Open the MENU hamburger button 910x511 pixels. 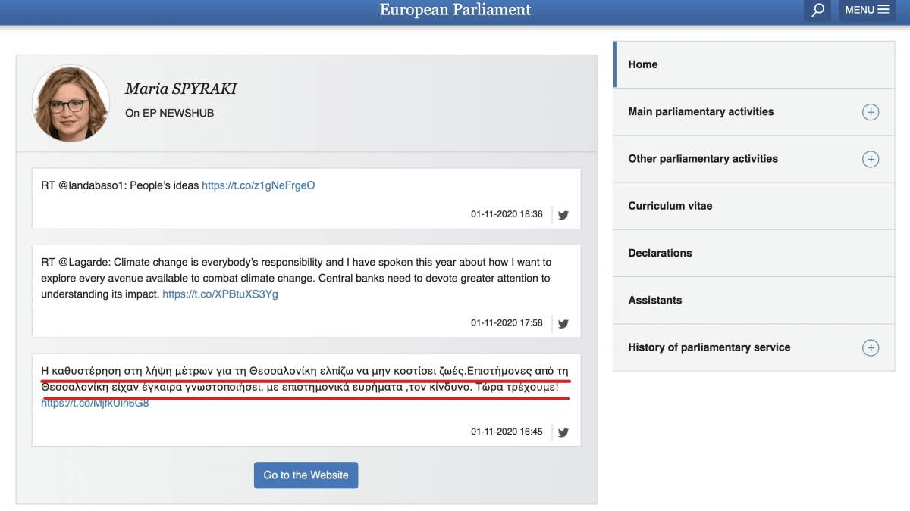tap(867, 11)
